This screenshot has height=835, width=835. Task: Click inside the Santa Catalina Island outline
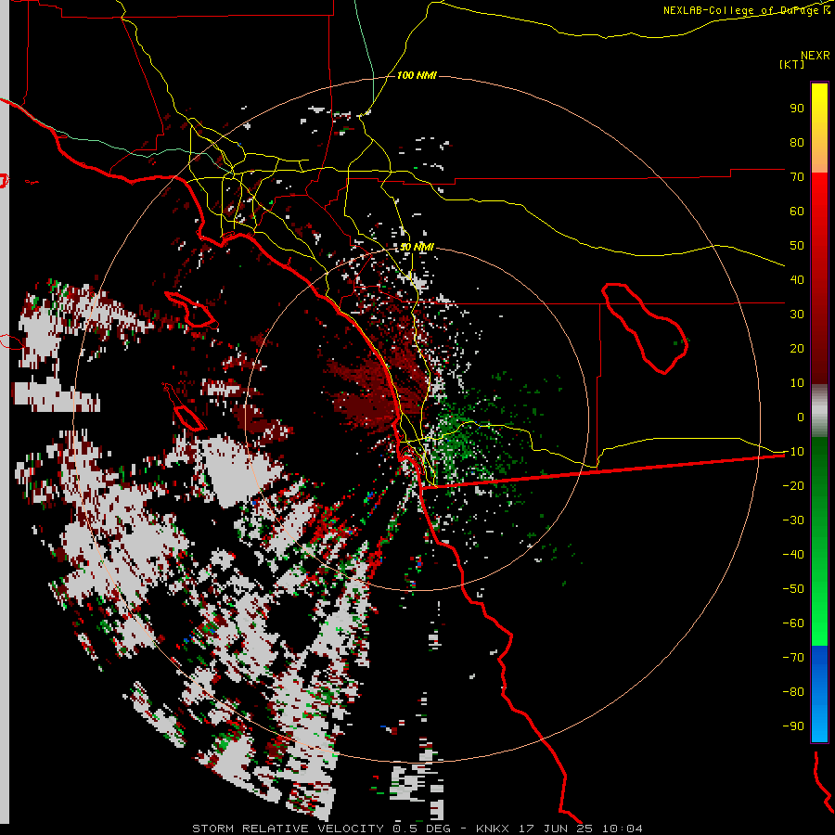pos(193,312)
